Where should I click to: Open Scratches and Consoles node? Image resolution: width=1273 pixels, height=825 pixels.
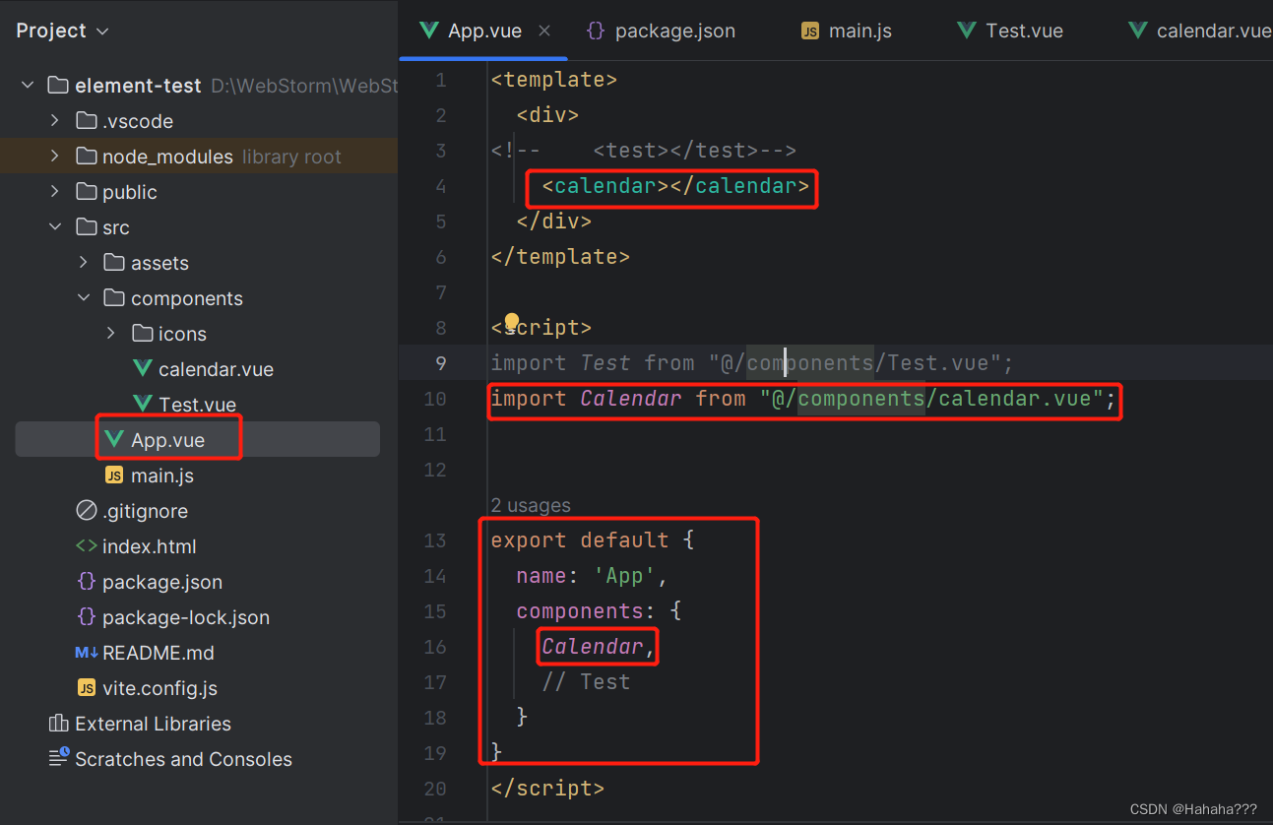[x=183, y=759]
